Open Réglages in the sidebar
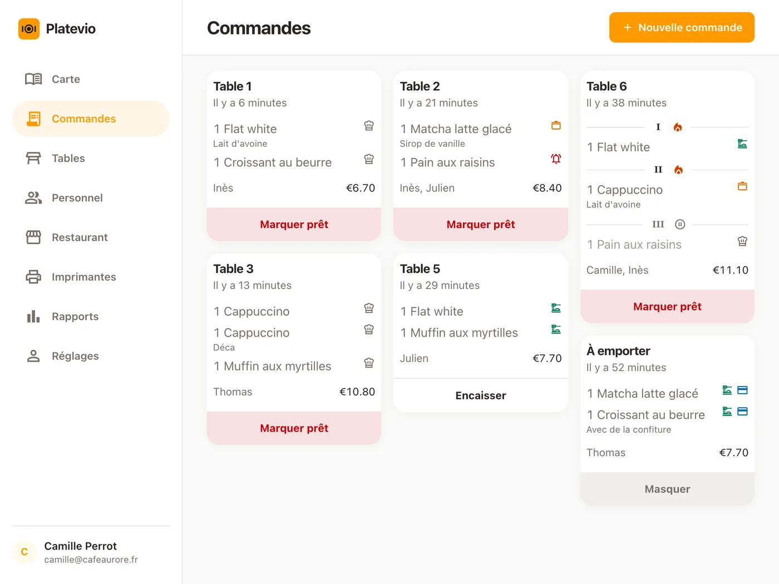The width and height of the screenshot is (779, 584). pos(91,355)
